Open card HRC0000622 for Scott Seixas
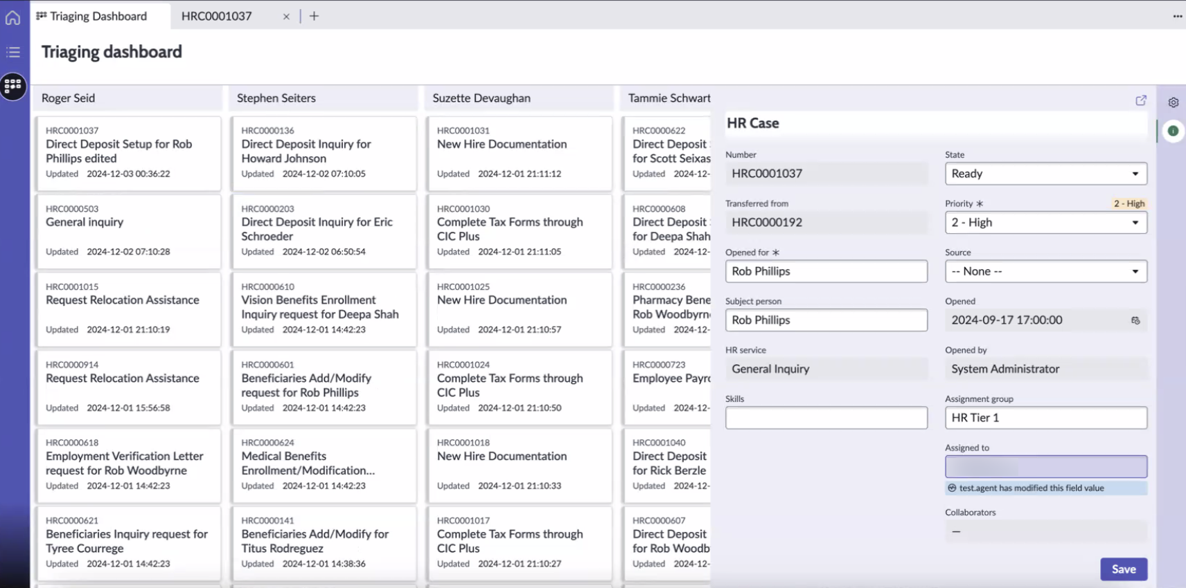This screenshot has height=588, width=1186. tap(667, 154)
